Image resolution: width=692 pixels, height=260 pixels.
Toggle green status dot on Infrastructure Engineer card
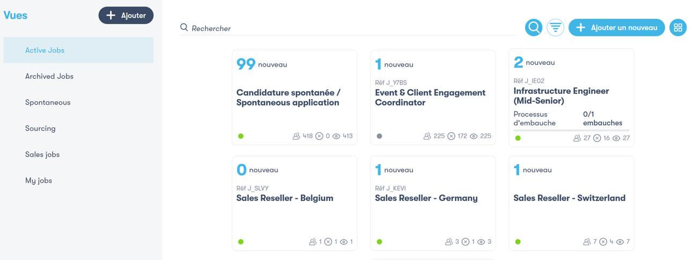pyautogui.click(x=518, y=138)
